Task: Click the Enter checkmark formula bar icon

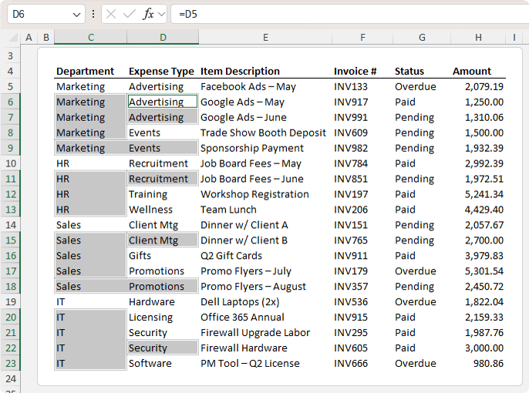Action: [130, 14]
